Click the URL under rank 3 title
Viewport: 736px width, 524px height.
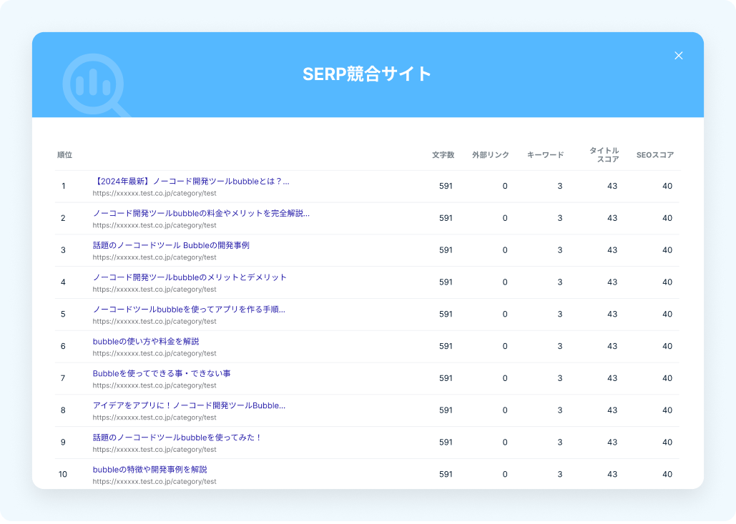click(x=154, y=257)
